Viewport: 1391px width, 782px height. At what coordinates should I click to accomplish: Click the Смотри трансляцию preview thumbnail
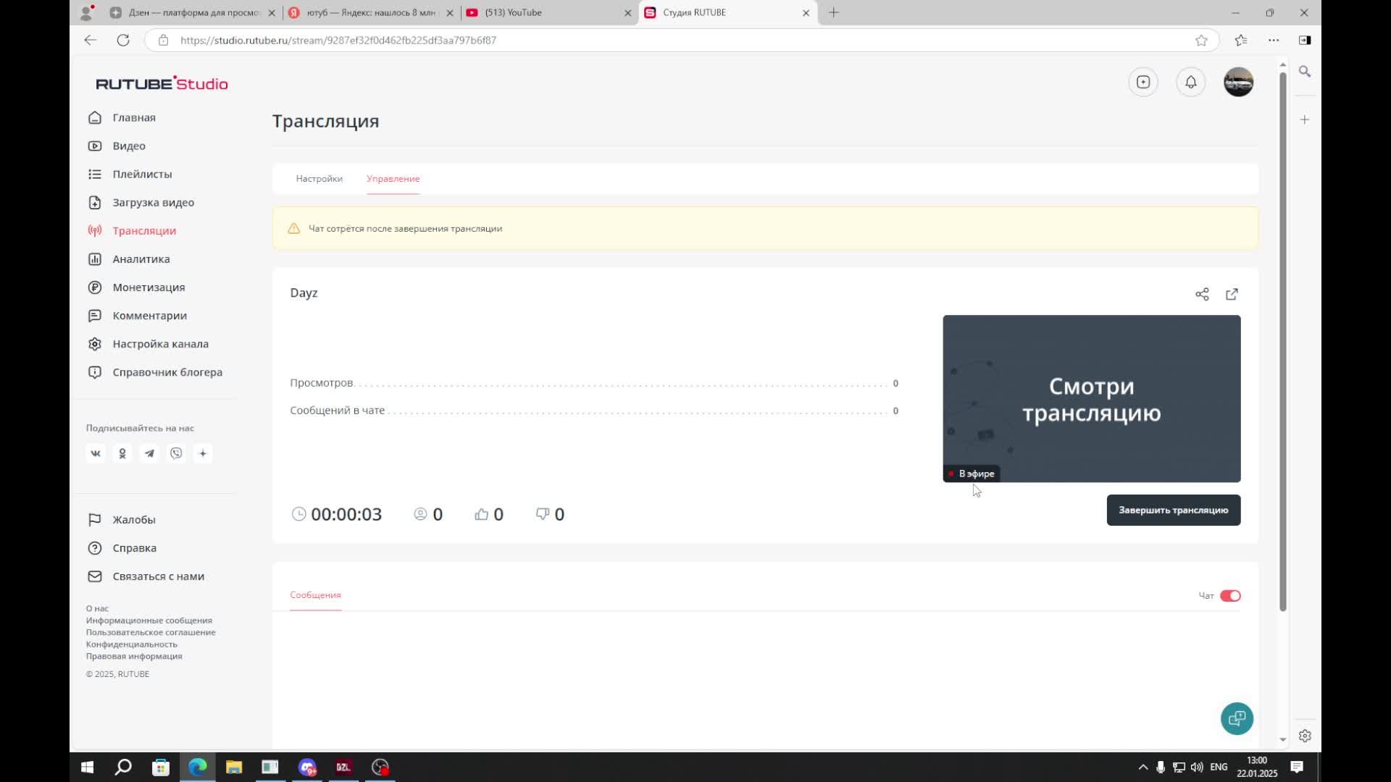click(x=1091, y=398)
